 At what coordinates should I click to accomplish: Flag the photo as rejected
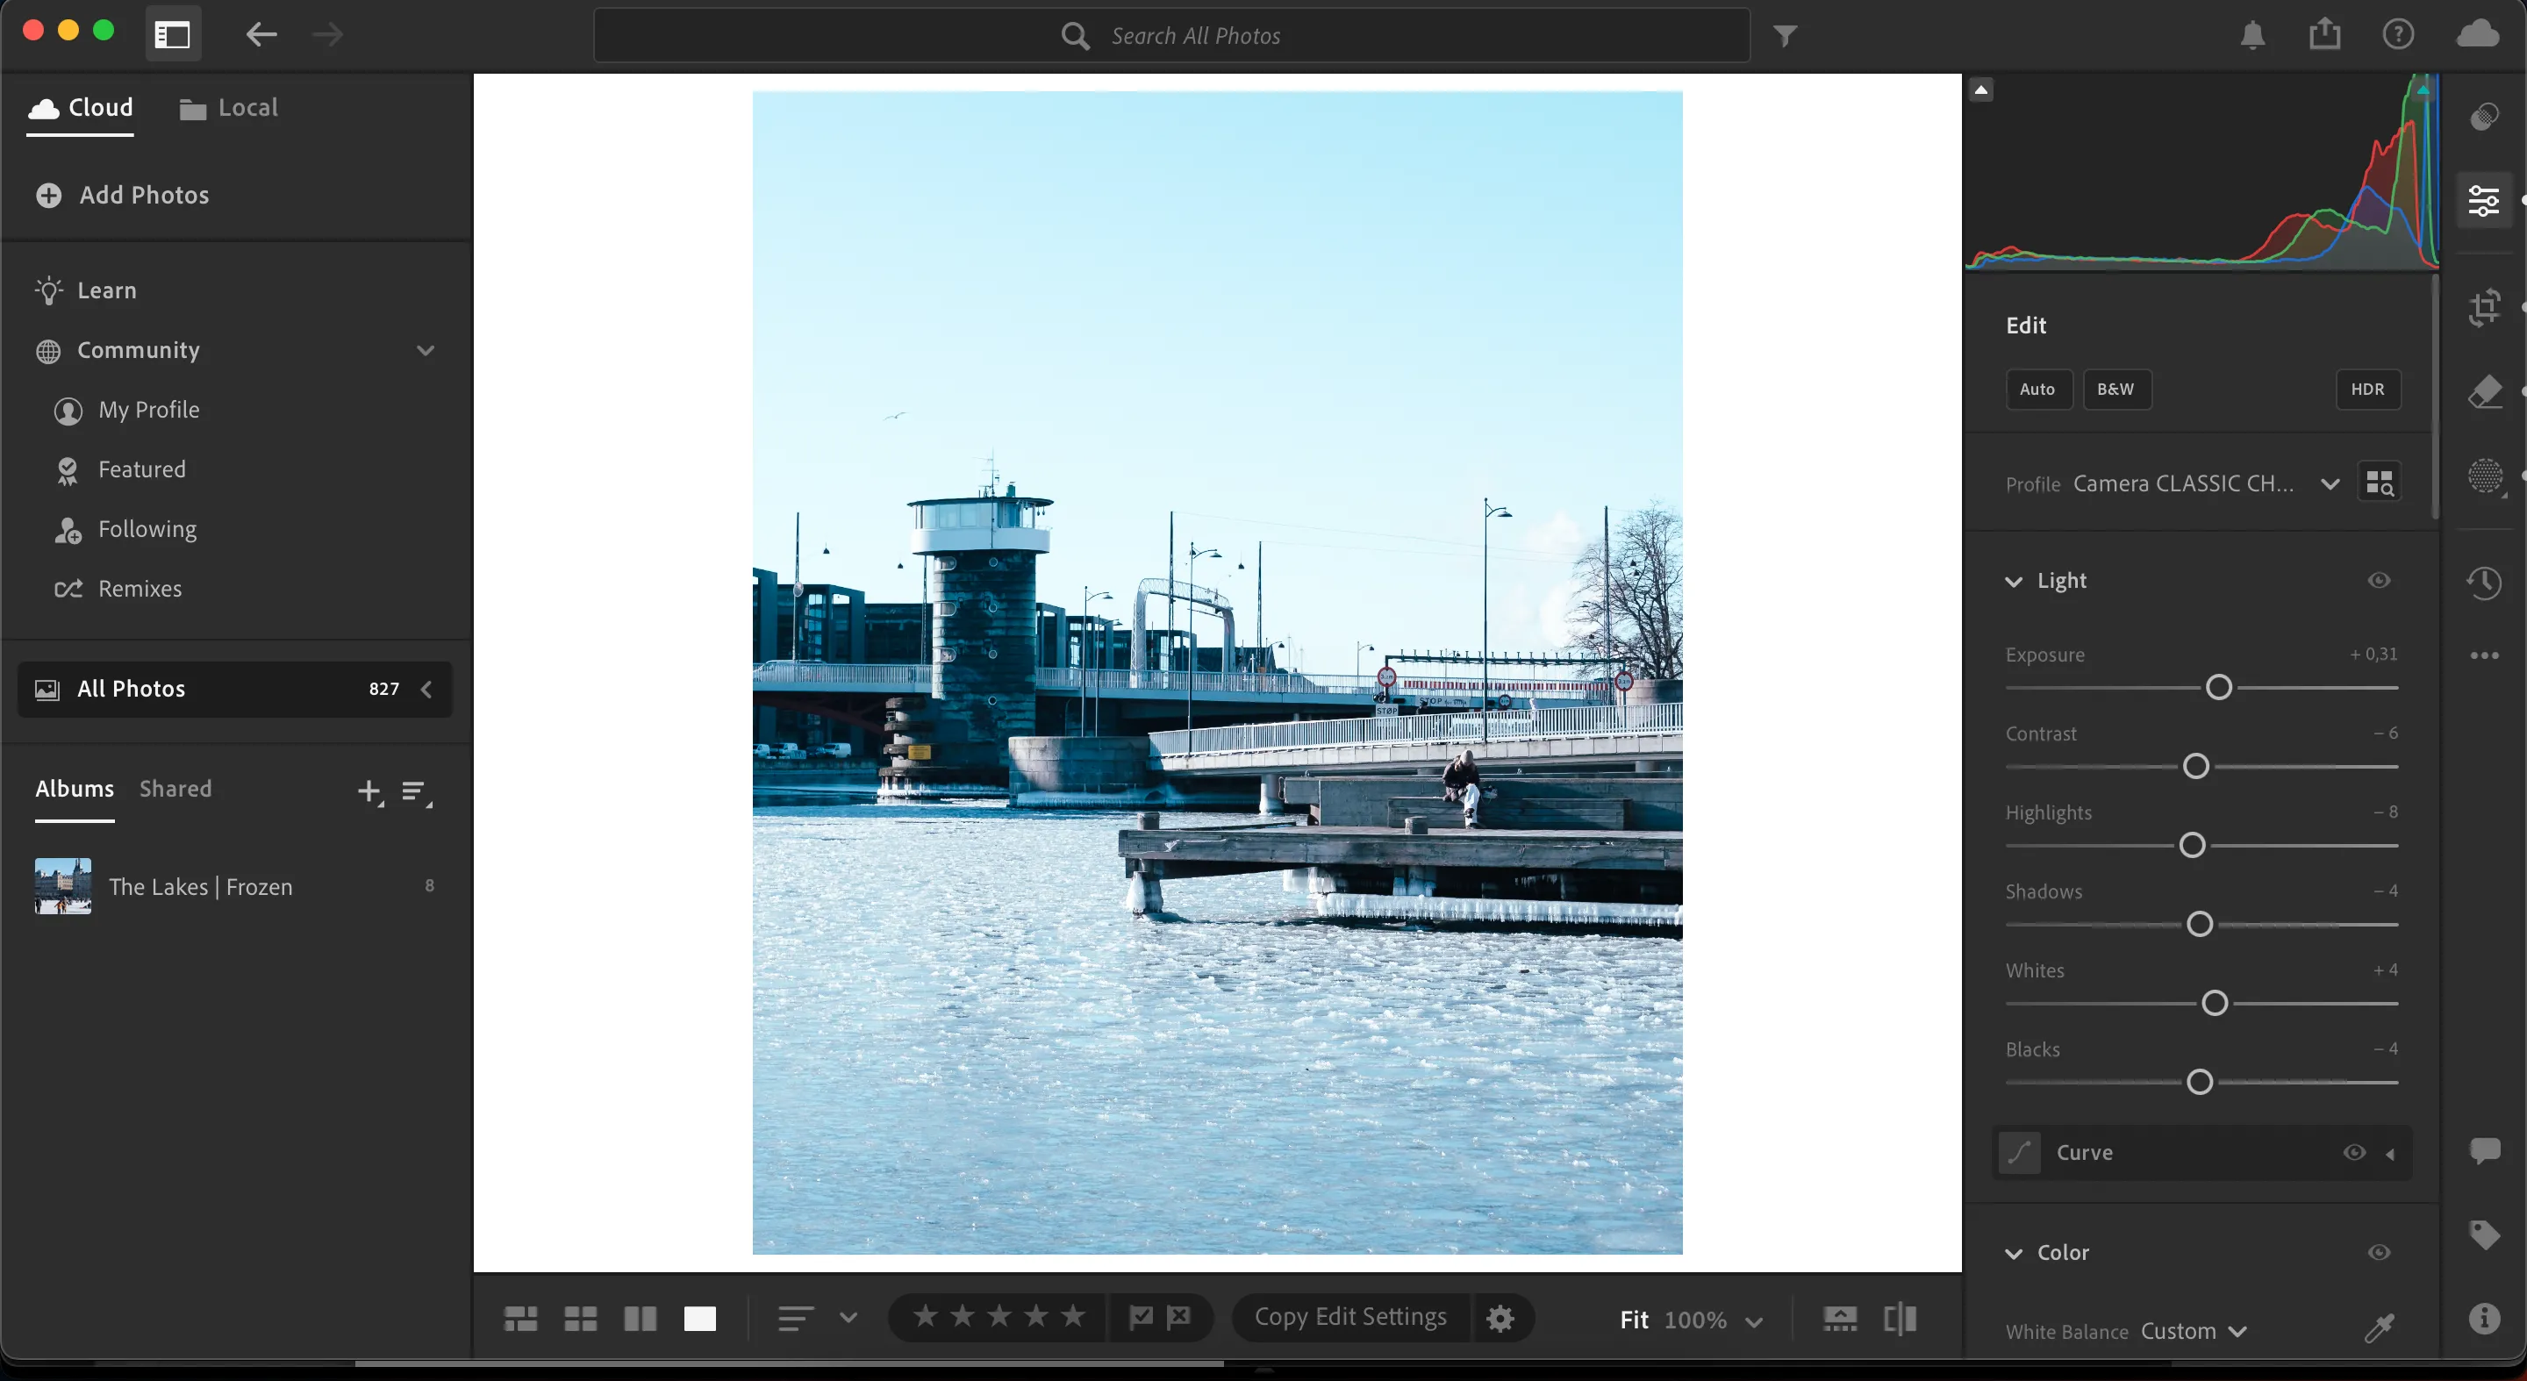coord(1181,1317)
